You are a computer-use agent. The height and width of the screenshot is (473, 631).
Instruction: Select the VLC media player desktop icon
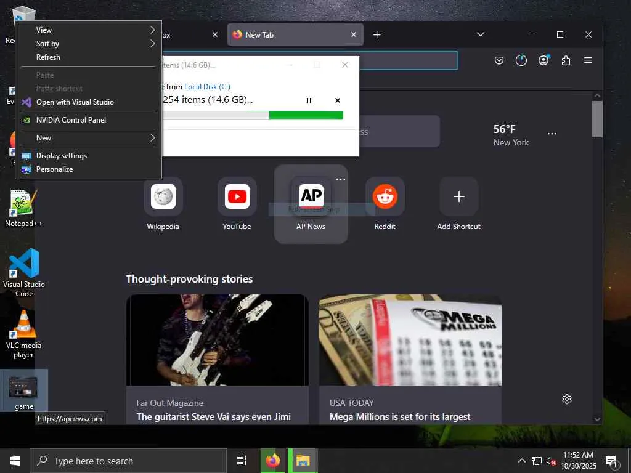tap(23, 334)
